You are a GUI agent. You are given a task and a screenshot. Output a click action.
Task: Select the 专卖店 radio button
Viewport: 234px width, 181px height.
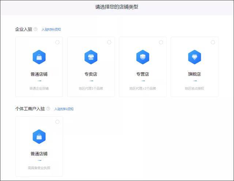point(109,42)
